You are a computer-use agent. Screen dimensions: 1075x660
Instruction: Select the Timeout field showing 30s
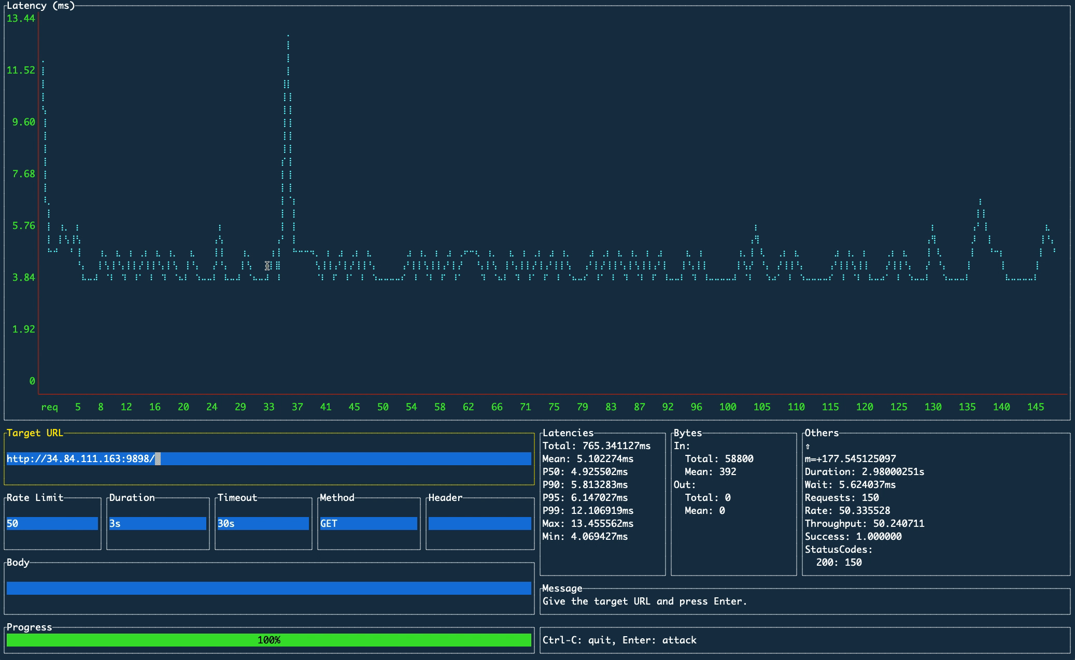[x=263, y=523]
